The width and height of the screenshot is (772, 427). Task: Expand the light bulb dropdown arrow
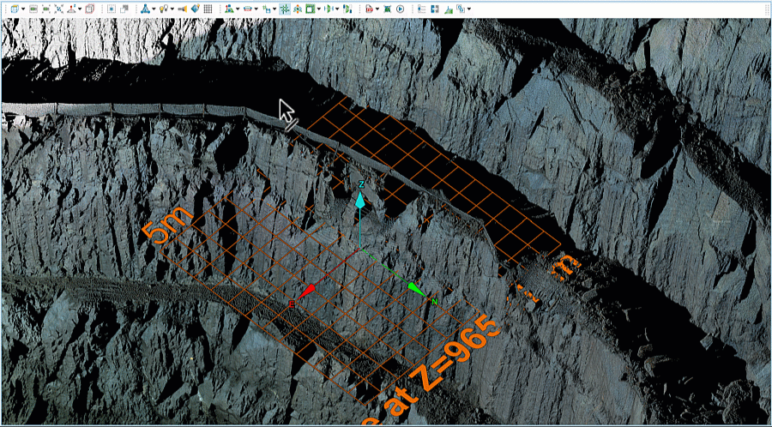[x=172, y=9]
